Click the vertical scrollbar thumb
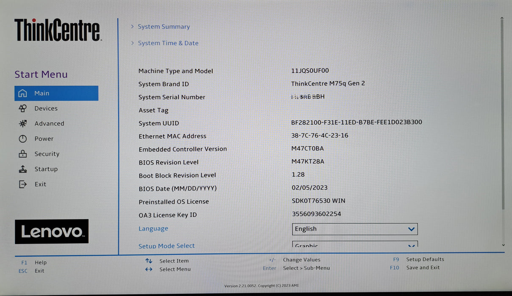The width and height of the screenshot is (512, 296). click(x=503, y=114)
